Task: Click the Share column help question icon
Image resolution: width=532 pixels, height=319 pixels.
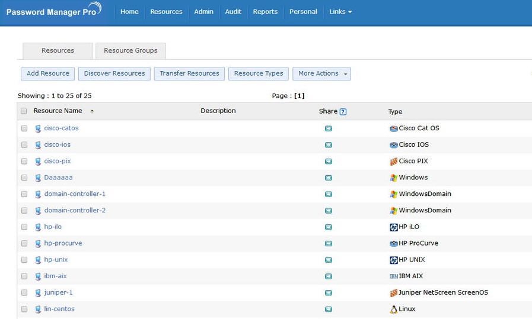Action: [x=343, y=111]
